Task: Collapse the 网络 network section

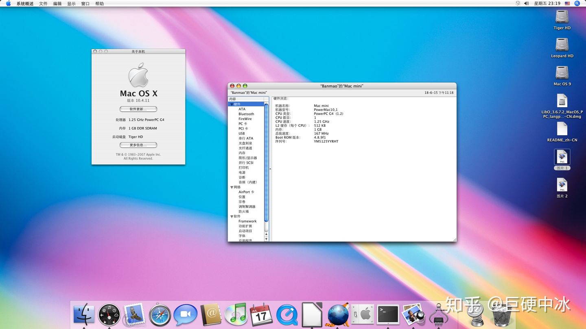Action: pyautogui.click(x=232, y=187)
